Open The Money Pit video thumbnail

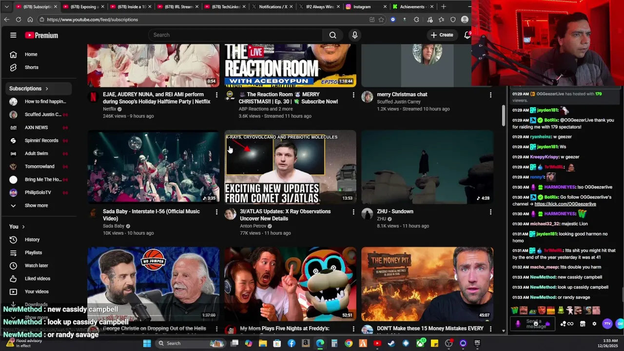coord(427,283)
